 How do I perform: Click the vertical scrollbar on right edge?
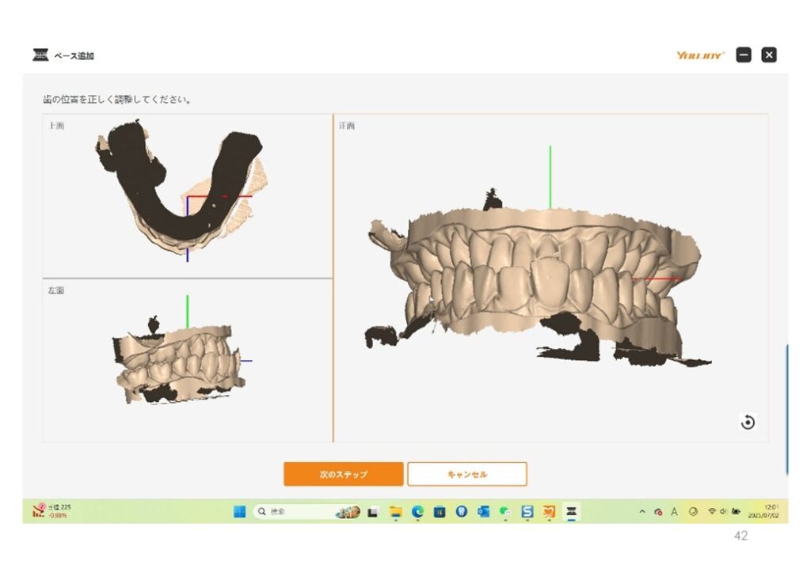pyautogui.click(x=786, y=408)
